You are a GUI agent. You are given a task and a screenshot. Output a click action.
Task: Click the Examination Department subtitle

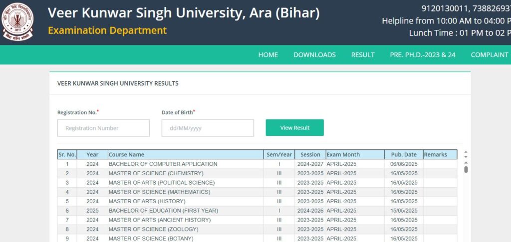107,30
